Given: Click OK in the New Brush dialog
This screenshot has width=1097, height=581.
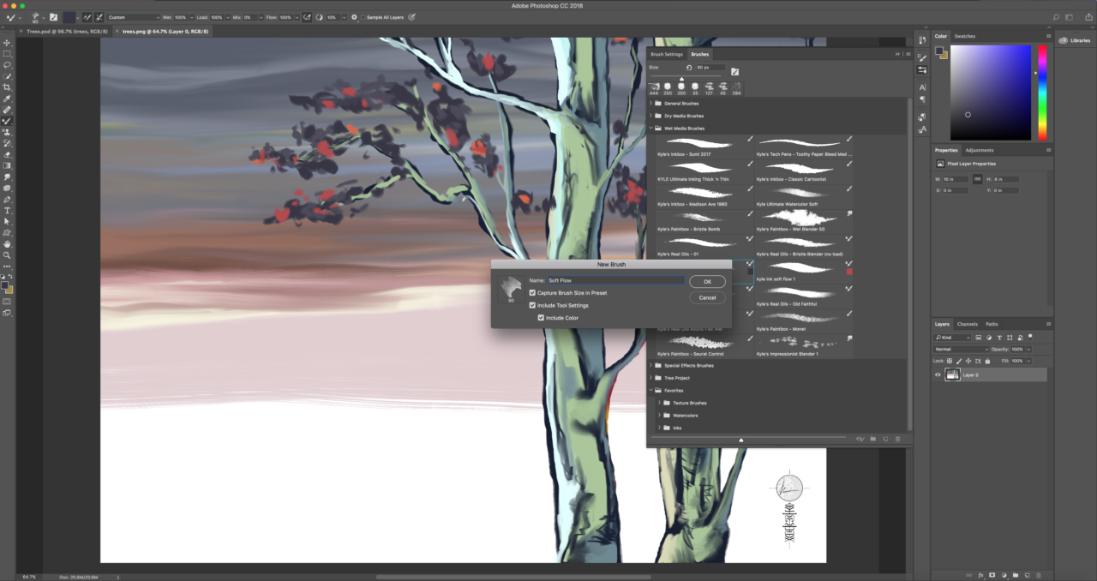Looking at the screenshot, I should pos(707,282).
